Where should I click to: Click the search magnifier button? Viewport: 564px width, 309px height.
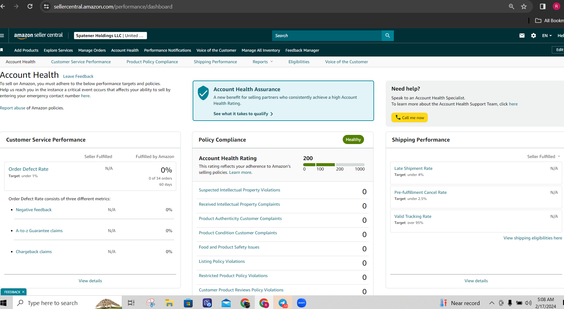tap(387, 36)
